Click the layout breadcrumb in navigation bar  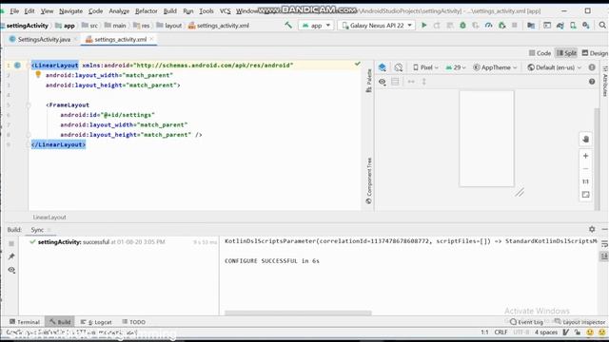pyautogui.click(x=169, y=26)
